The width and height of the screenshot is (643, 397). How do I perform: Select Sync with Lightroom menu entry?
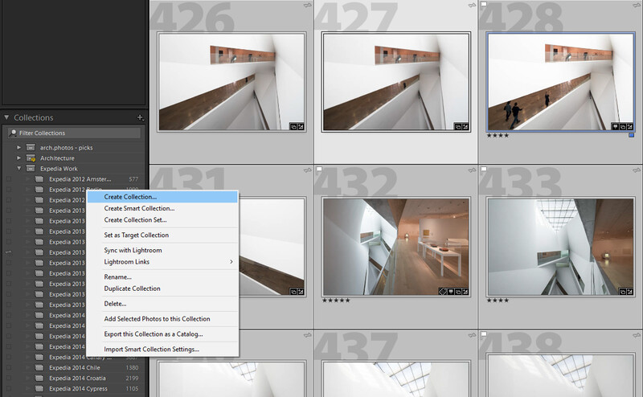(162, 250)
